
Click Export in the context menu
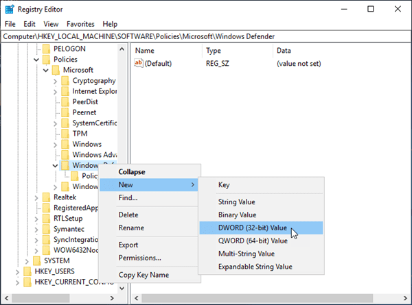(x=149, y=245)
